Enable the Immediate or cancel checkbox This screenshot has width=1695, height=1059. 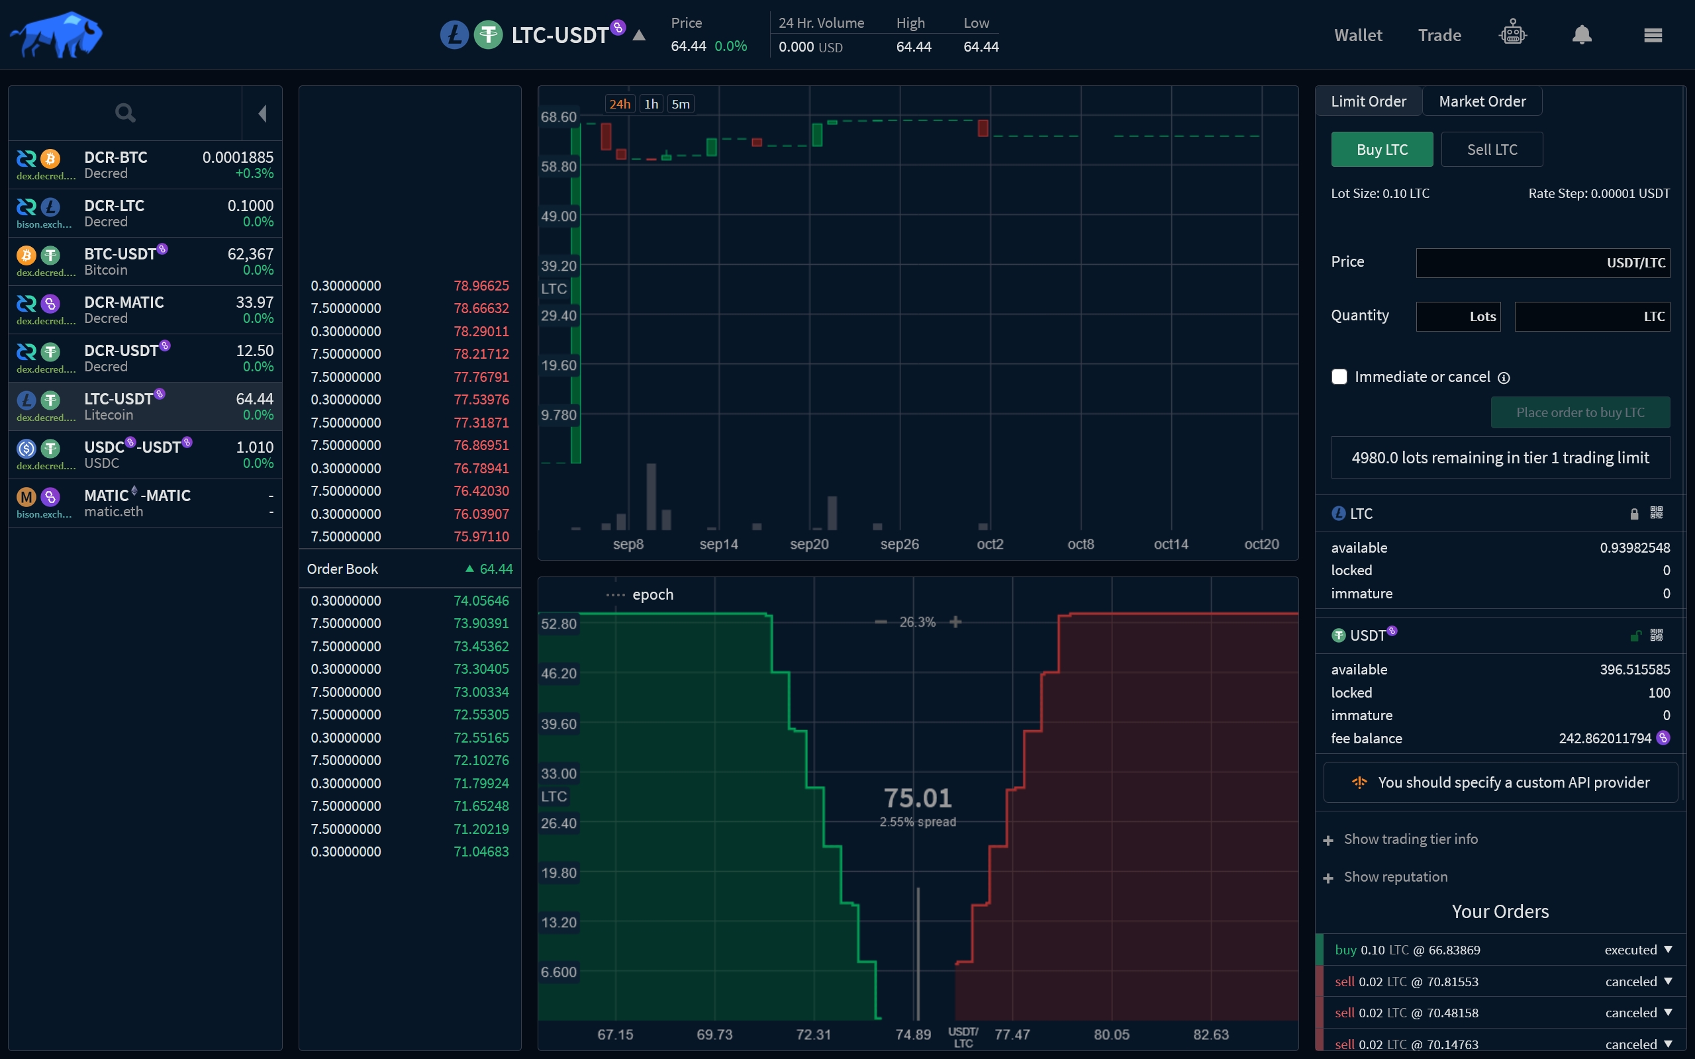pyautogui.click(x=1339, y=377)
